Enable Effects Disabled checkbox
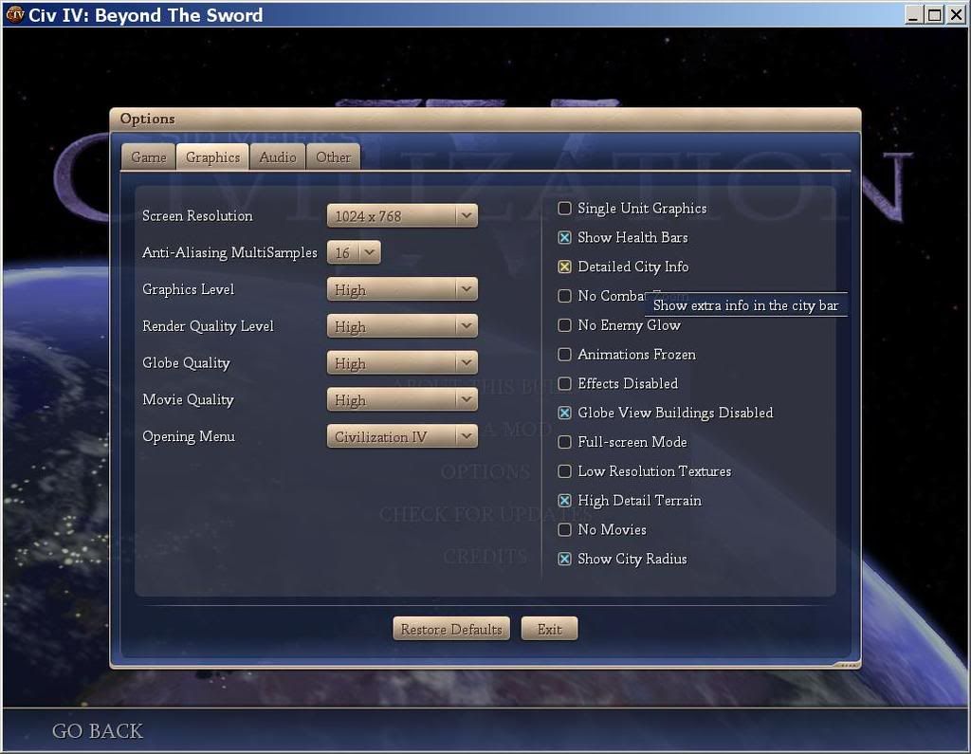The height and width of the screenshot is (754, 971). (564, 383)
